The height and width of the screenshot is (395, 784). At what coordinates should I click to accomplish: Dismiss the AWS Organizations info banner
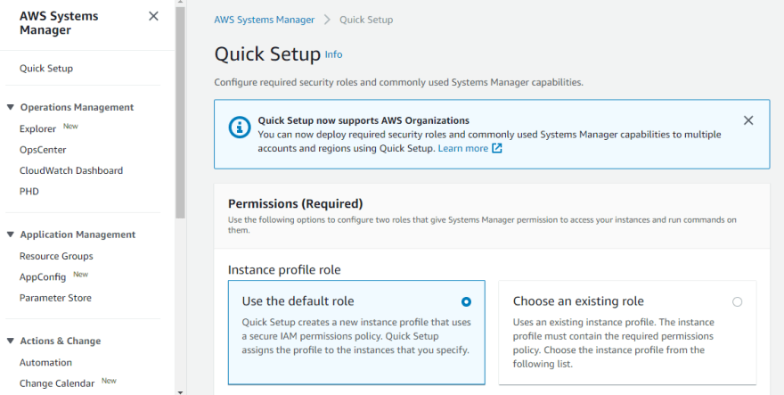tap(748, 120)
